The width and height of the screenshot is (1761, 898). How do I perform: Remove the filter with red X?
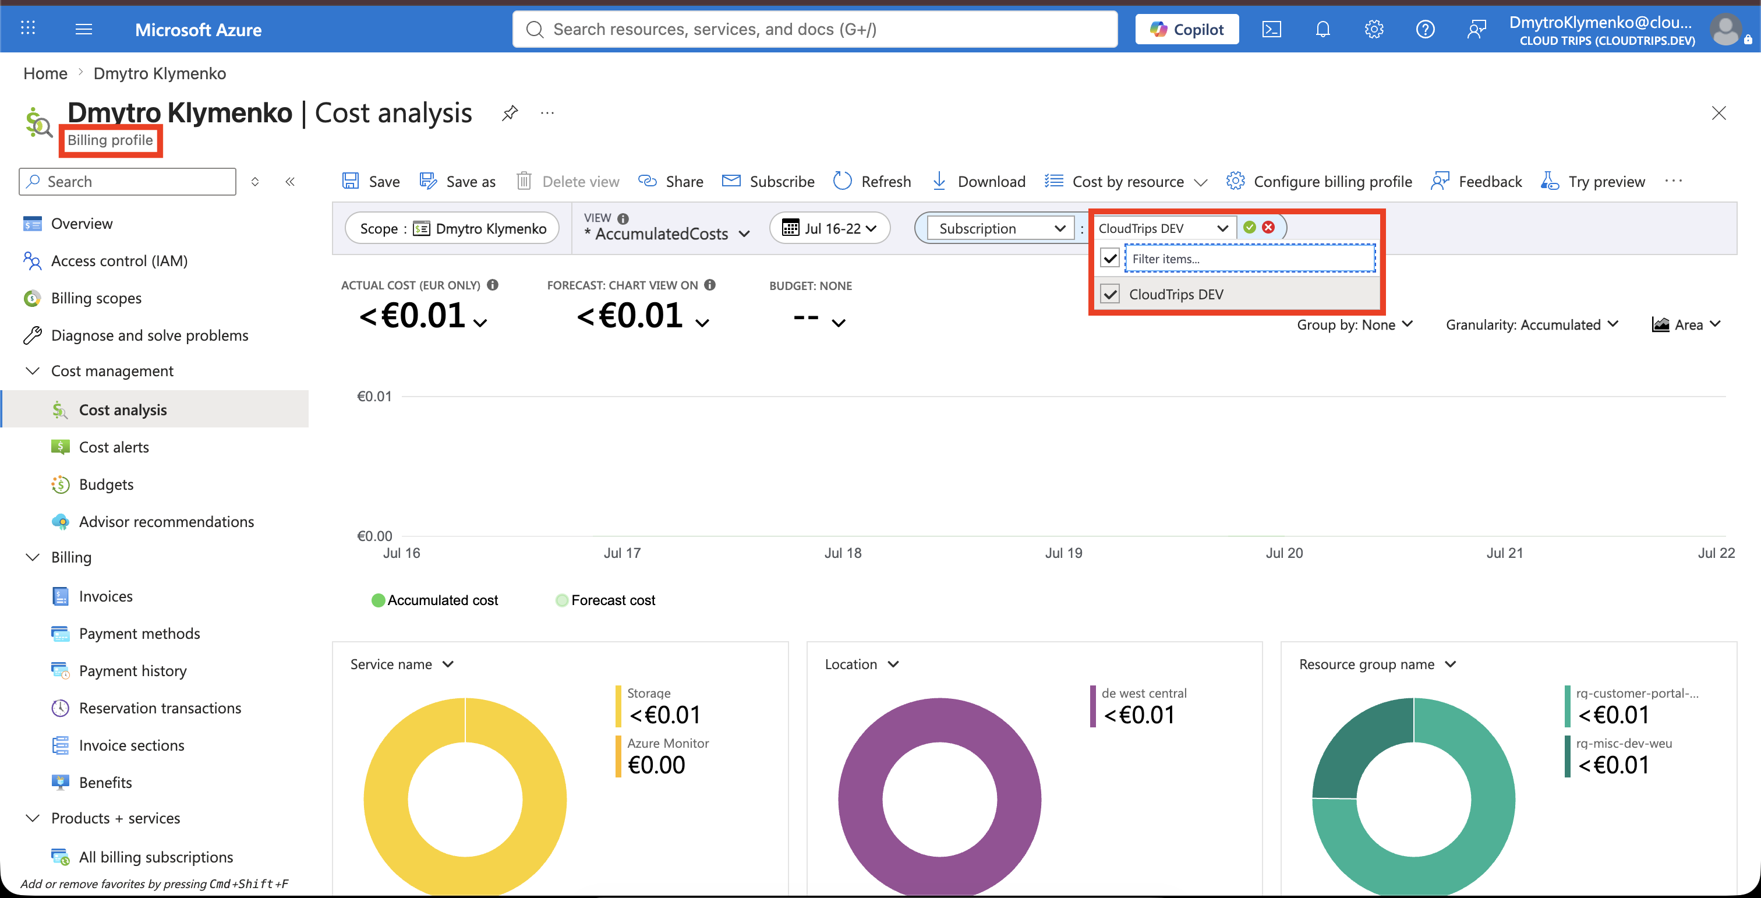point(1269,227)
